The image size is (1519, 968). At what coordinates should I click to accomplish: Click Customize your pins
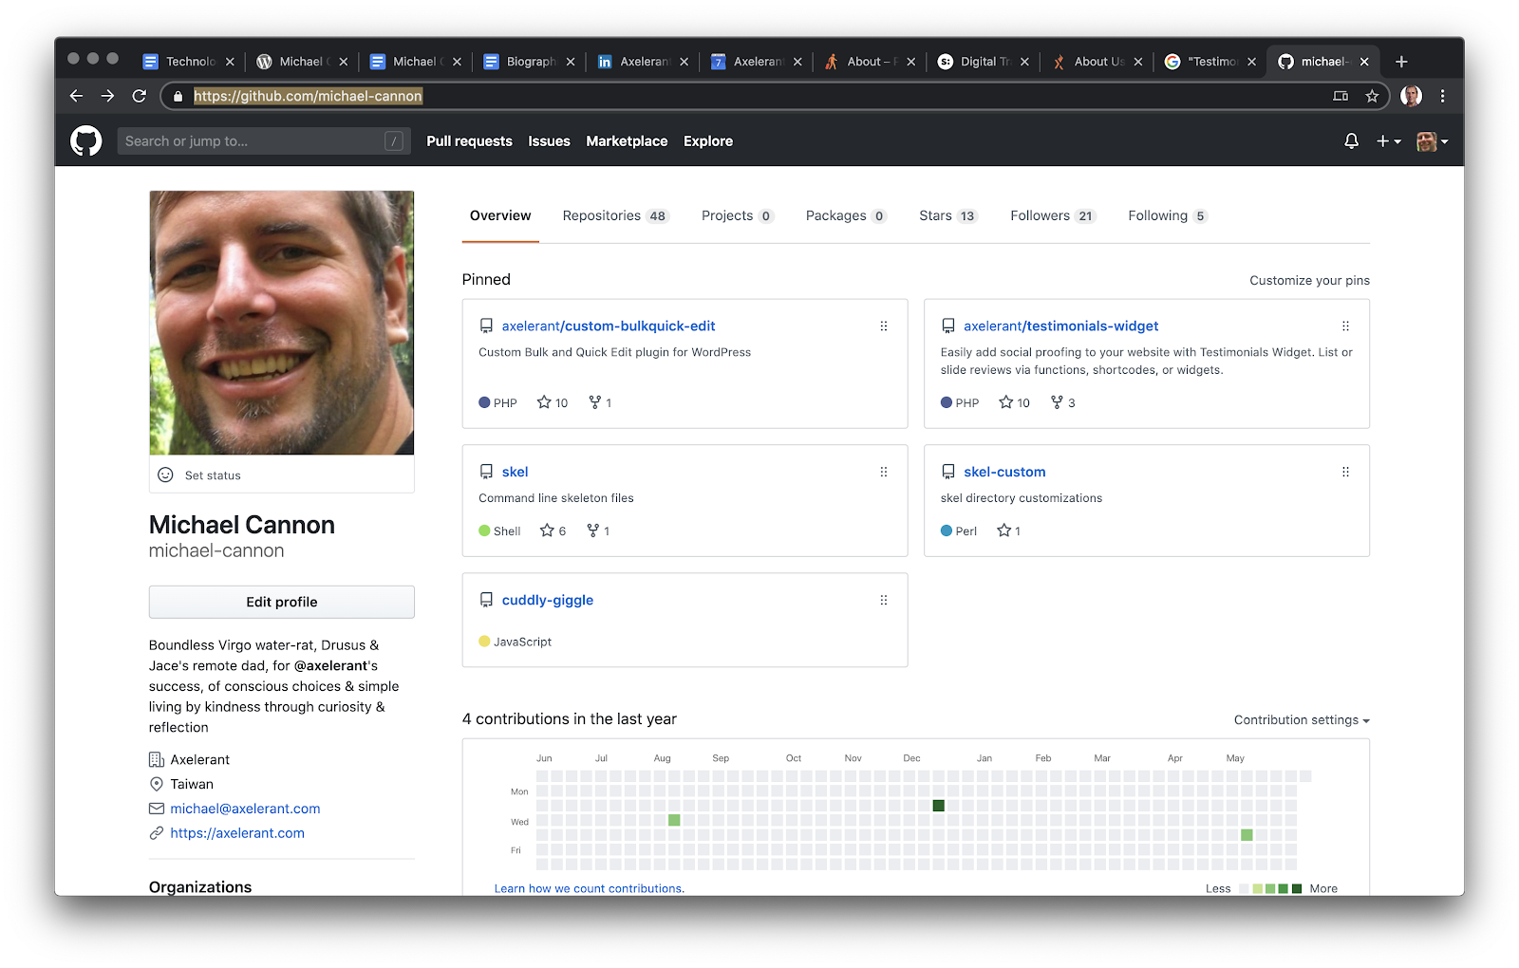[1309, 280]
